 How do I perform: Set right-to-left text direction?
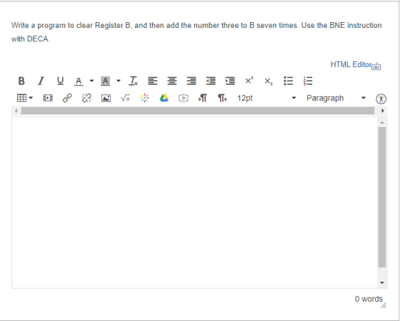pos(222,98)
